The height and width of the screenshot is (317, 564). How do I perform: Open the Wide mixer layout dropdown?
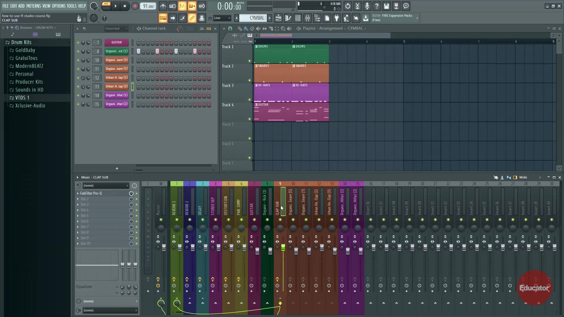529,177
